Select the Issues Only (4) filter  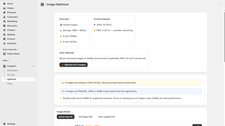[x=65, y=117]
